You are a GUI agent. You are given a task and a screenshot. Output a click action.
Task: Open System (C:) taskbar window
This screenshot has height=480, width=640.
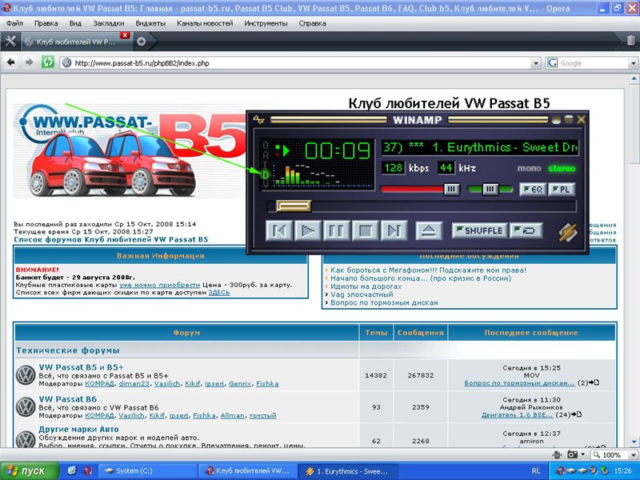(148, 470)
